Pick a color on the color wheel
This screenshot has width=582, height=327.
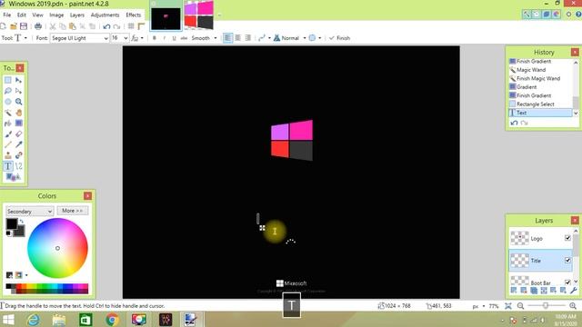click(57, 248)
